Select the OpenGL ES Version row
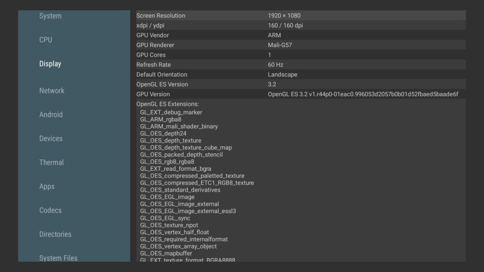 click(301, 84)
